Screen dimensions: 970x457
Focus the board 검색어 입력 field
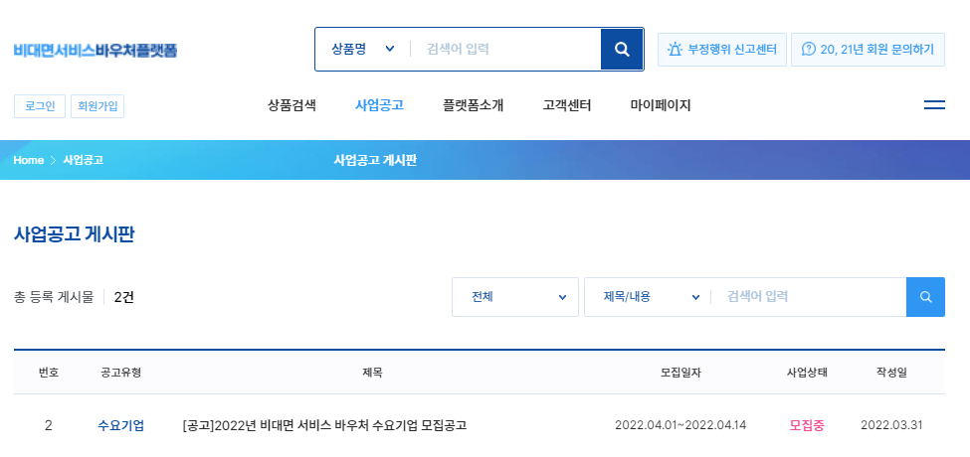[809, 297]
